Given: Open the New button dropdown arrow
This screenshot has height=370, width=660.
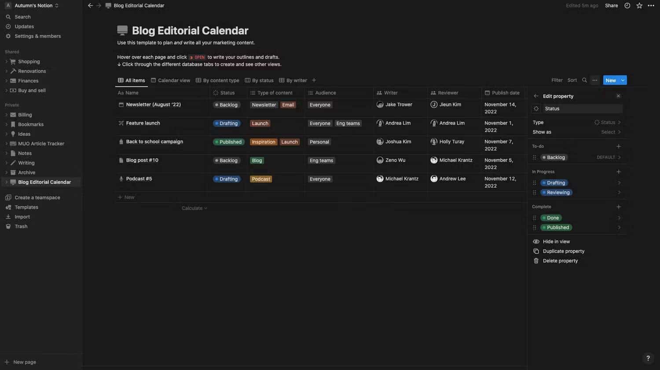Looking at the screenshot, I should [623, 80].
